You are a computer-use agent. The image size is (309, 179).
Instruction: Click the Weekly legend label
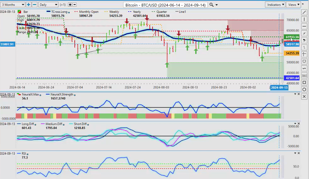coord(114,12)
